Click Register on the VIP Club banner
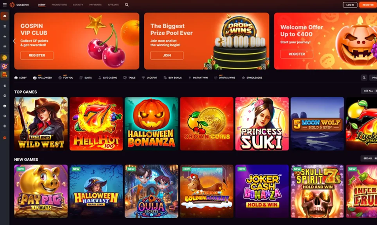 pyautogui.click(x=37, y=55)
